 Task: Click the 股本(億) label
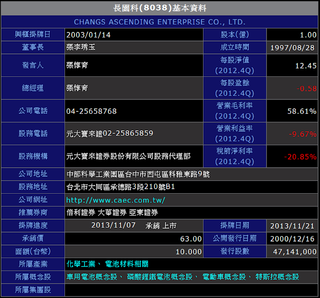[234, 34]
